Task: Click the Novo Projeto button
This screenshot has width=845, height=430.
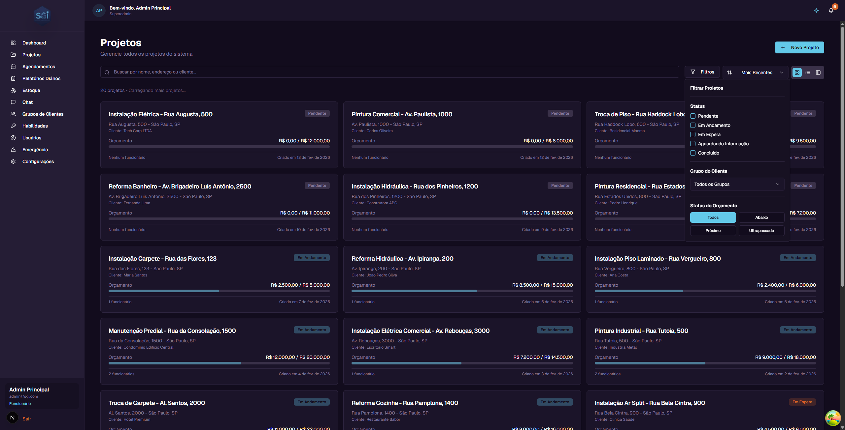Action: (799, 47)
